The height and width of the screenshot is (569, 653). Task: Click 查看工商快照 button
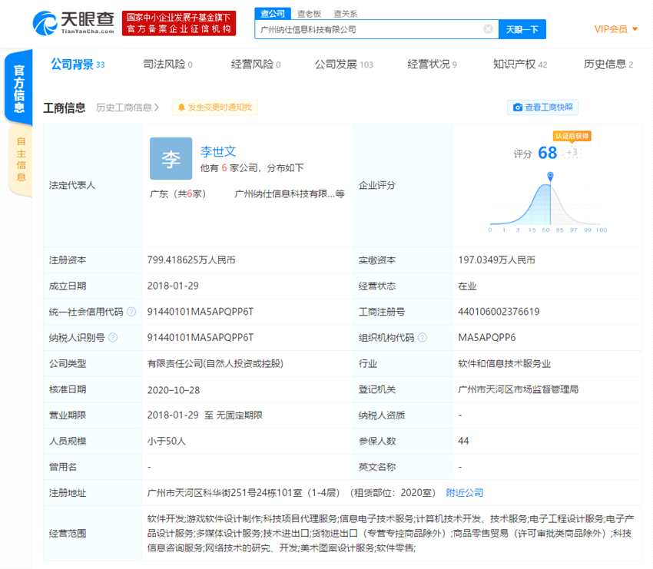tap(542, 108)
